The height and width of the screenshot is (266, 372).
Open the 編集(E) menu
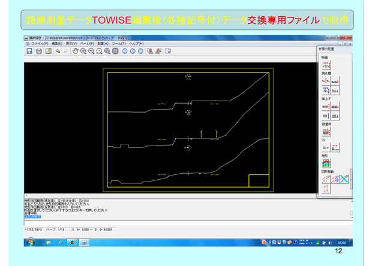click(57, 44)
